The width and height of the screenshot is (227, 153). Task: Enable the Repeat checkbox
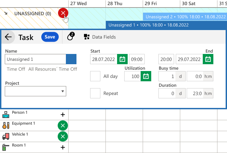pyautogui.click(x=95, y=93)
